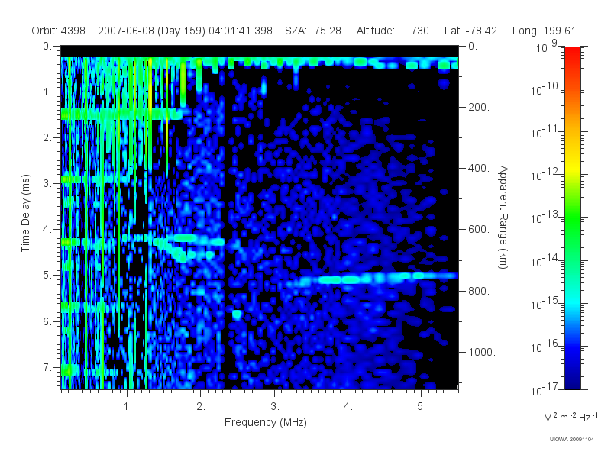
Task: Click the '200.' Apparent Range tick
Action: [x=479, y=107]
